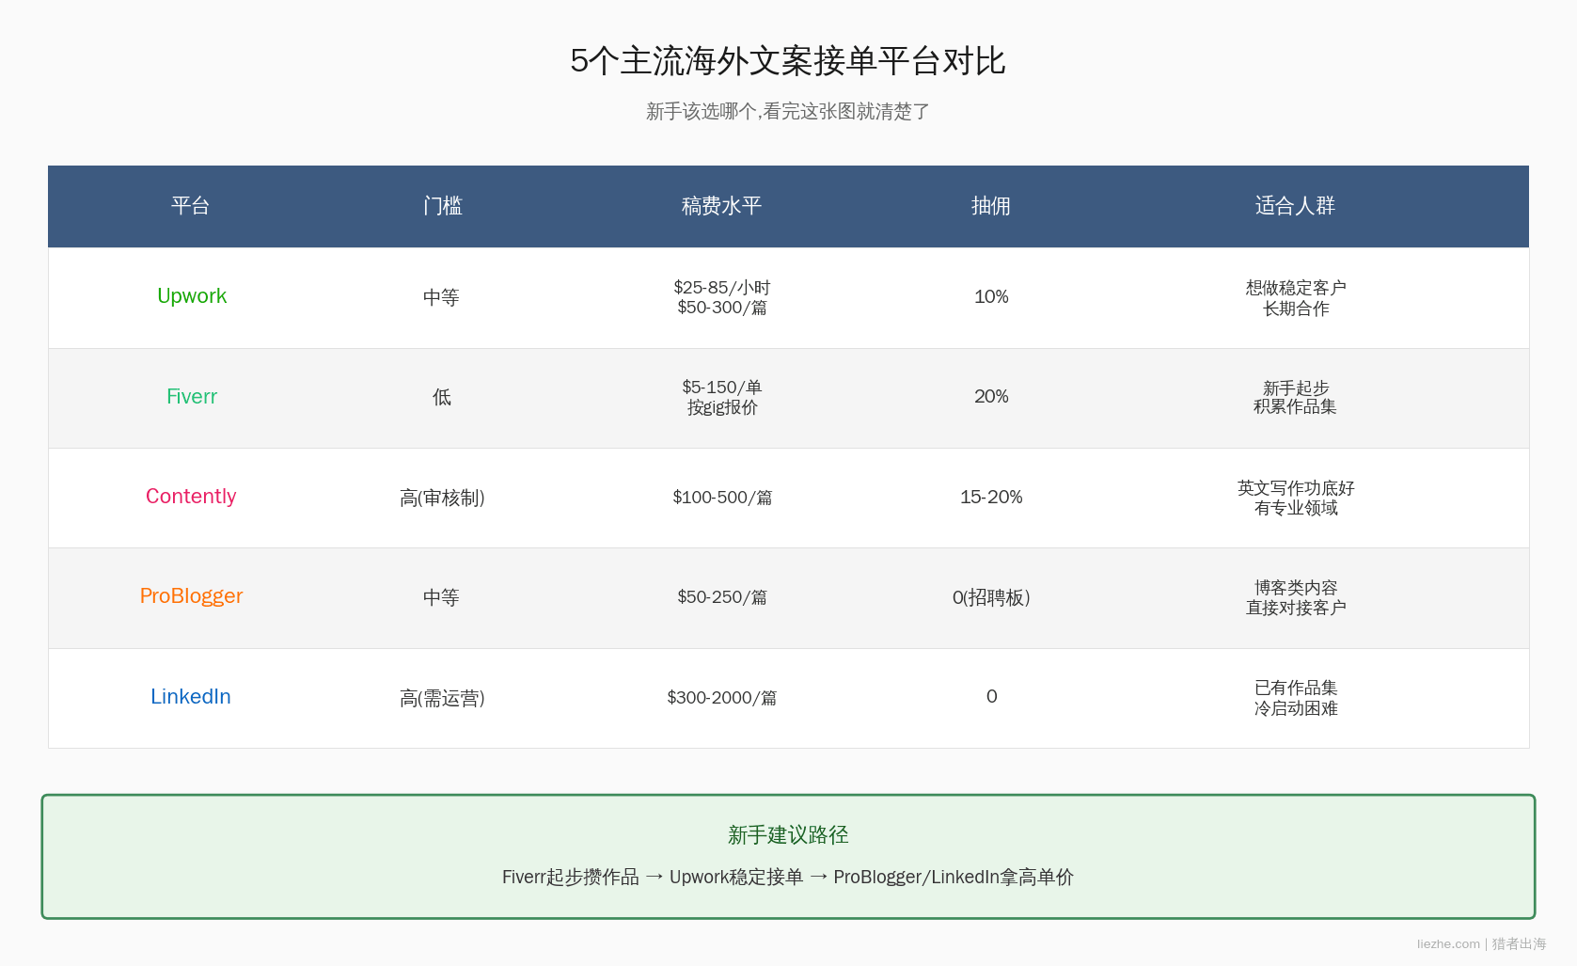1577x966 pixels.
Task: Click the $50-250/篇 rate cell
Action: pos(722,597)
